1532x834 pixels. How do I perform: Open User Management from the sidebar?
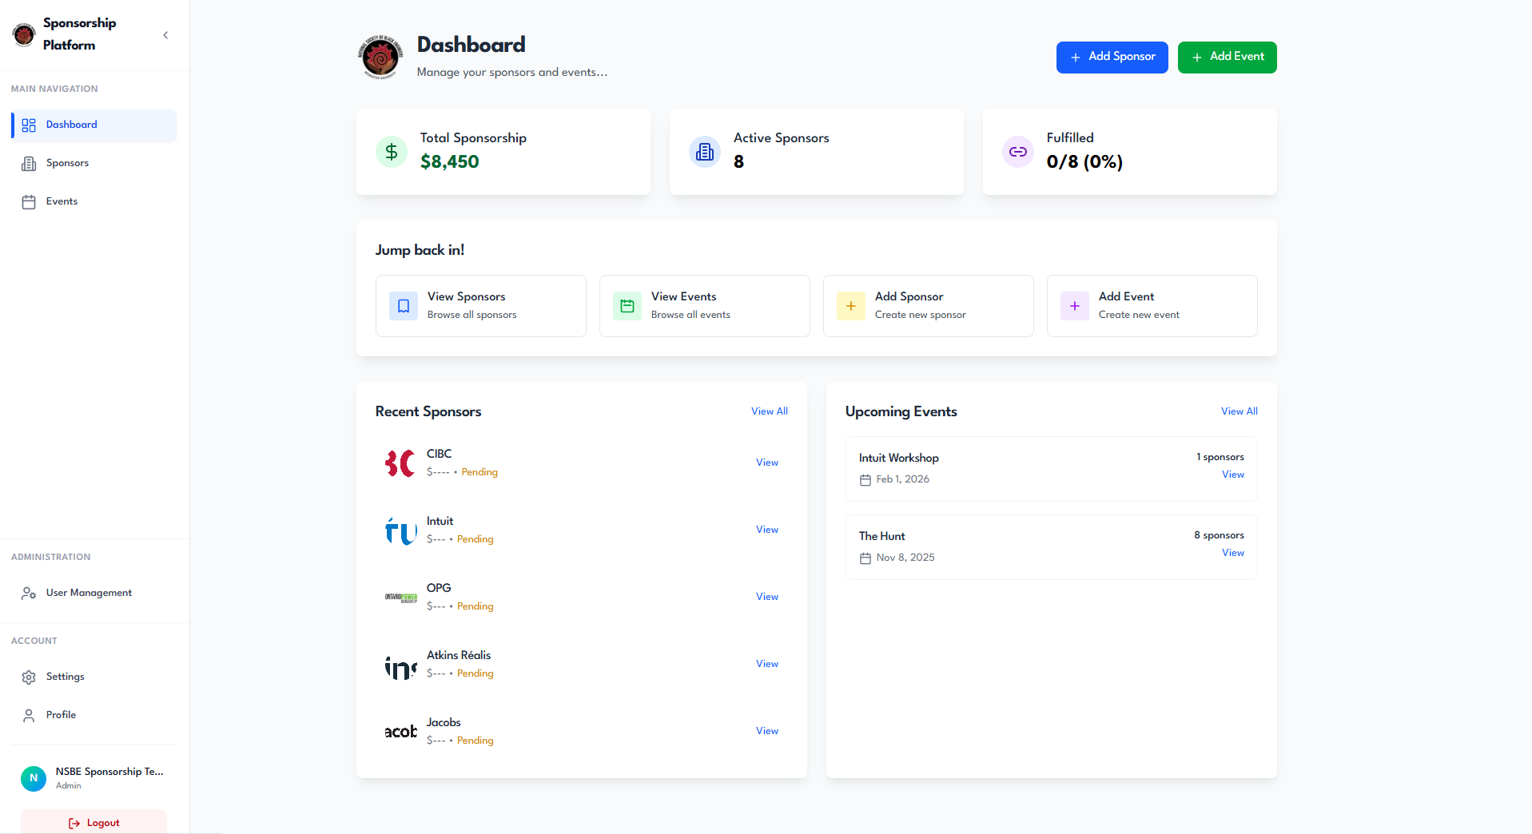(x=89, y=593)
